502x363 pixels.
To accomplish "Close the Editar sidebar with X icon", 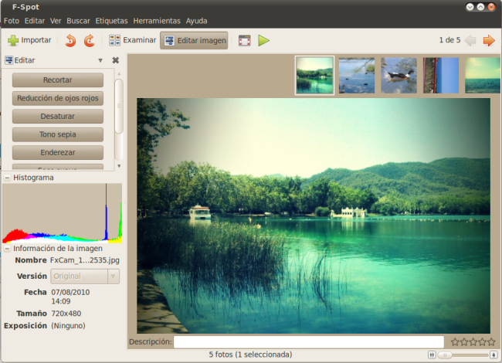I will (x=116, y=60).
